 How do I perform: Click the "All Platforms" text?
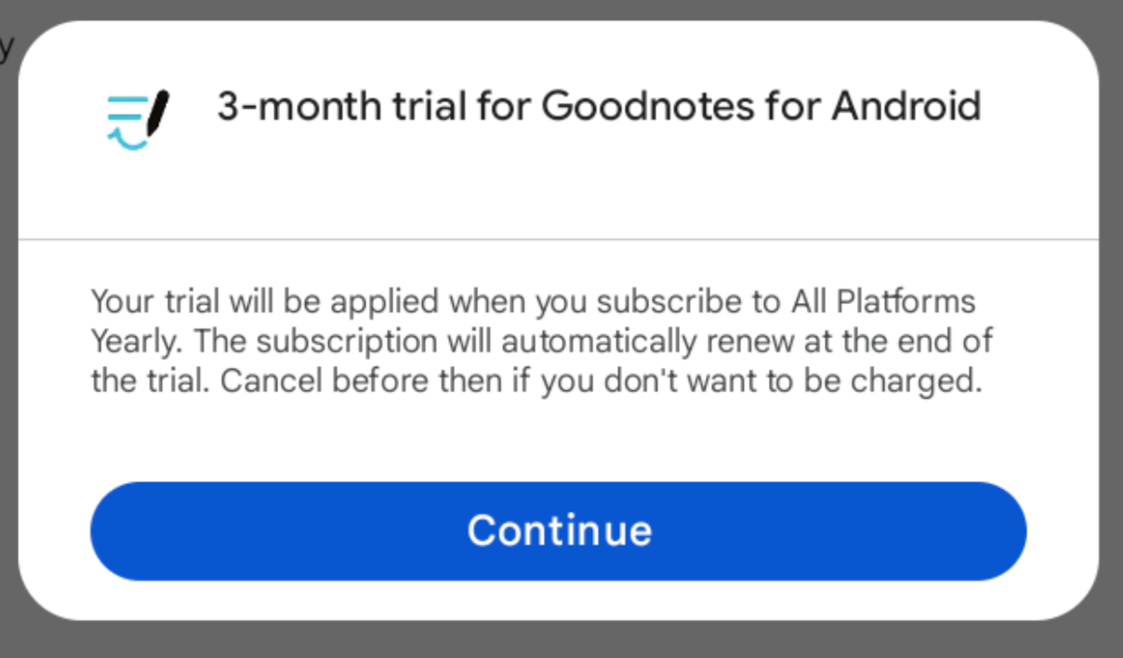[x=883, y=302]
